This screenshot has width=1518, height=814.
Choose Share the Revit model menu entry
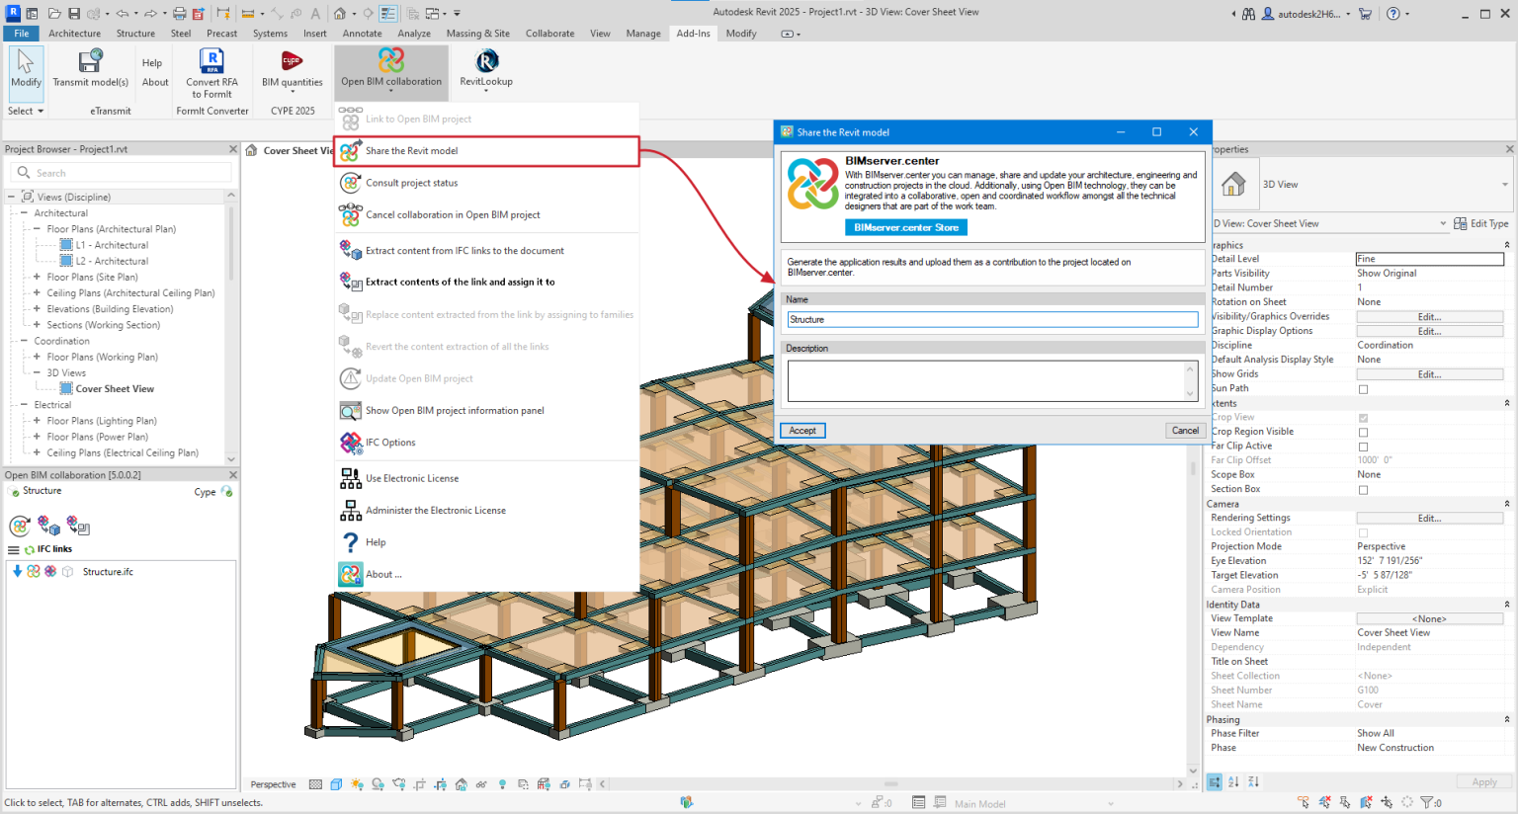[x=487, y=151]
